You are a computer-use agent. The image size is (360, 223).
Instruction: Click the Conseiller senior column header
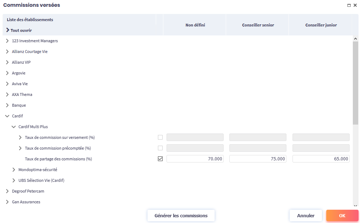(257, 25)
